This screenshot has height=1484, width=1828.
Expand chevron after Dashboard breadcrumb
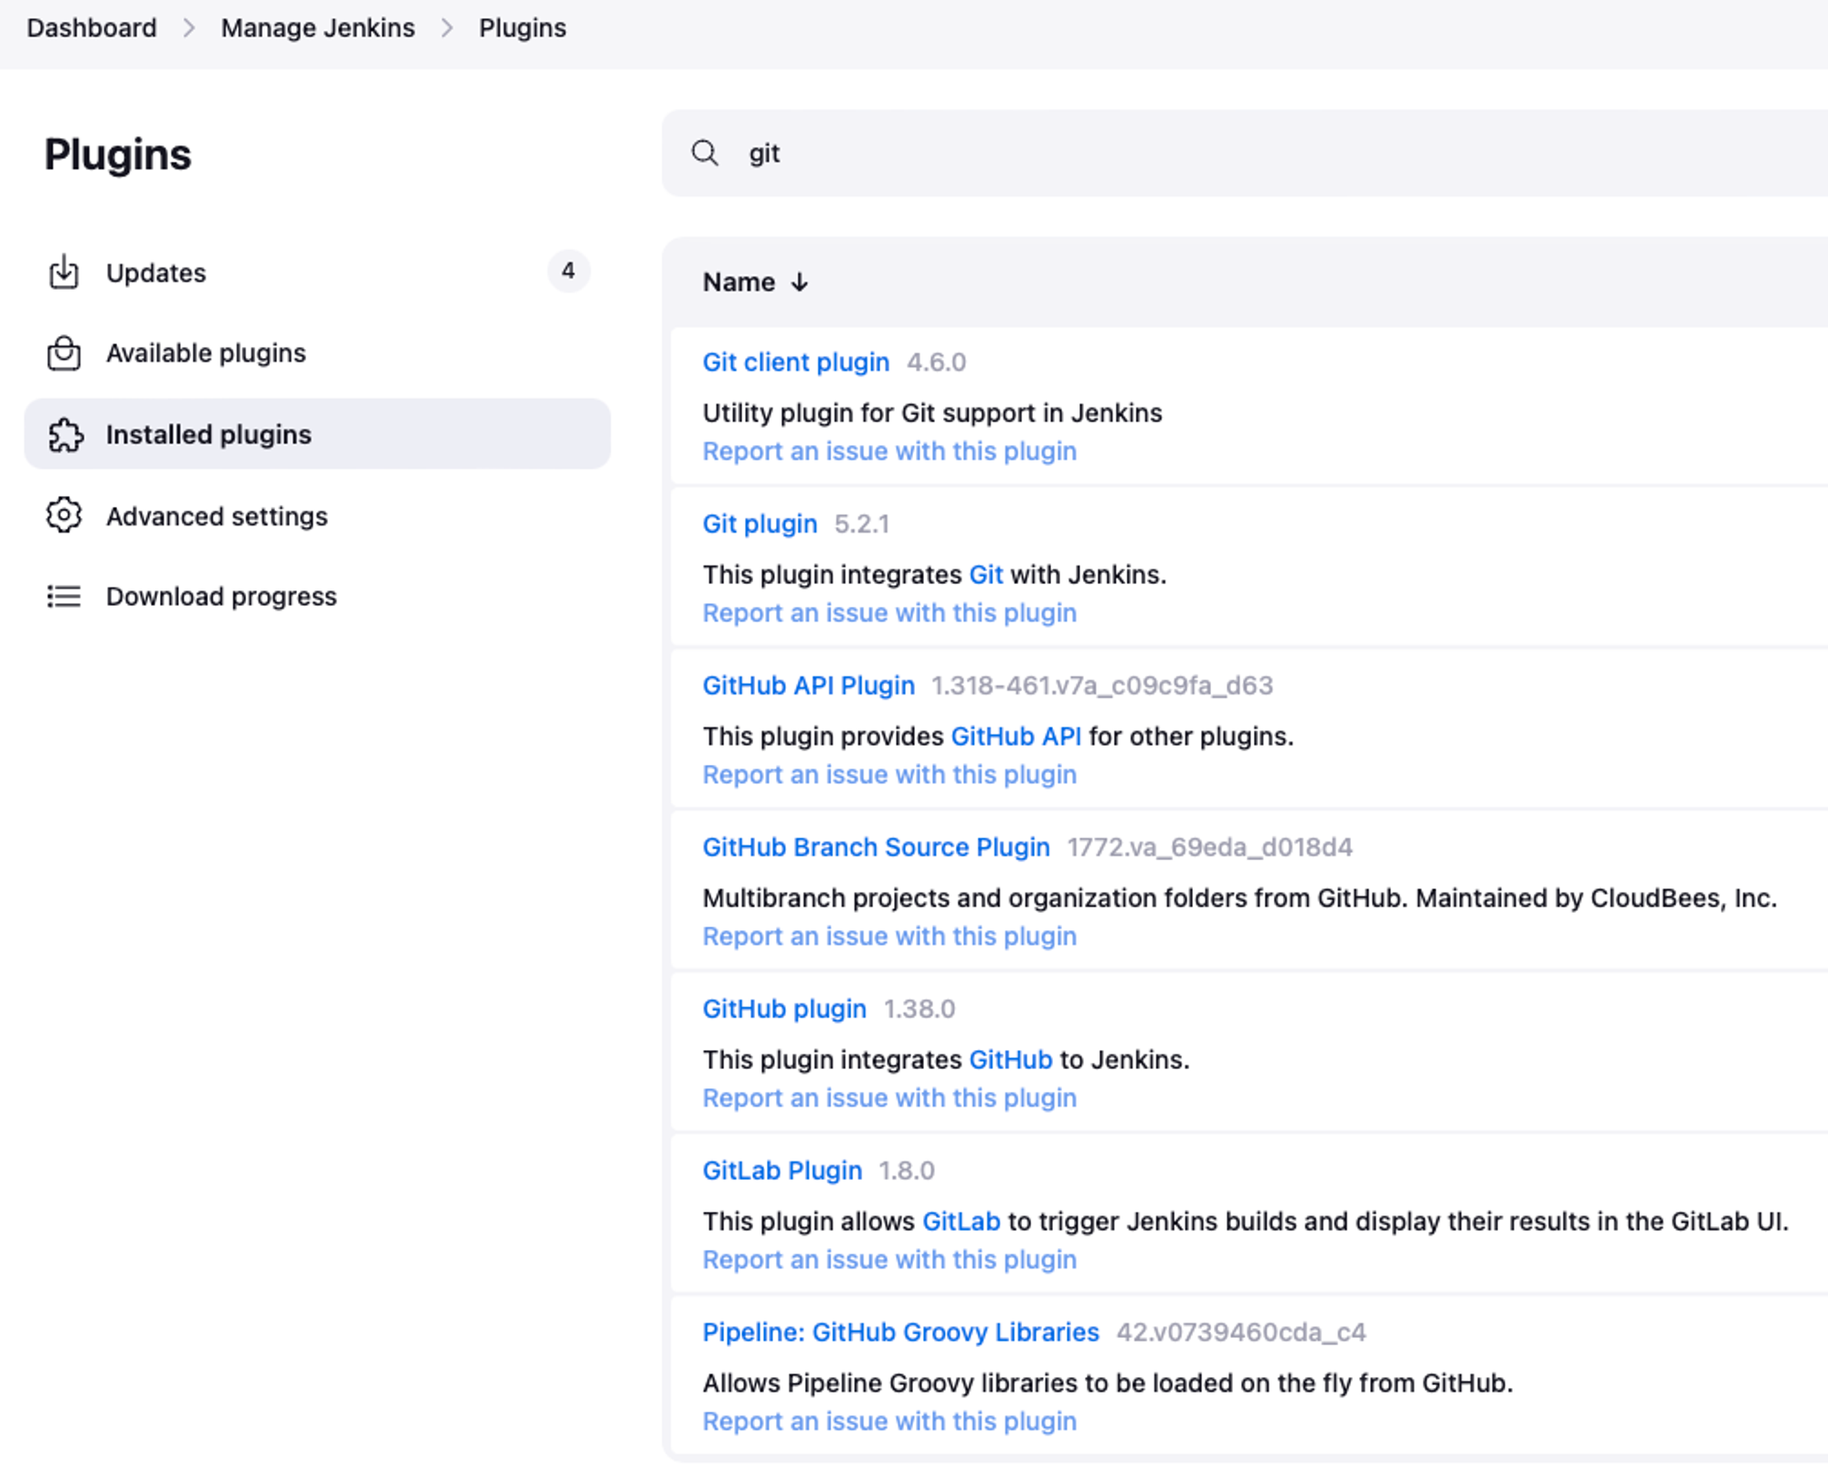189,28
